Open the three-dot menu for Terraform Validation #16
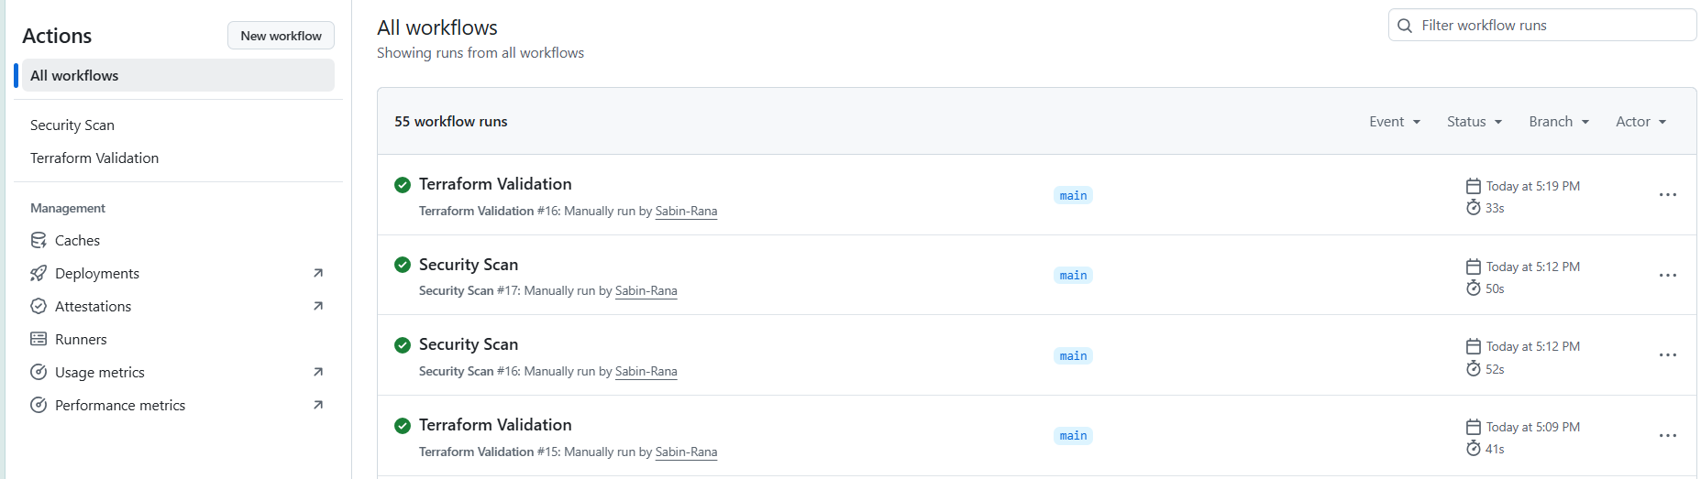This screenshot has height=479, width=1701. 1667,195
